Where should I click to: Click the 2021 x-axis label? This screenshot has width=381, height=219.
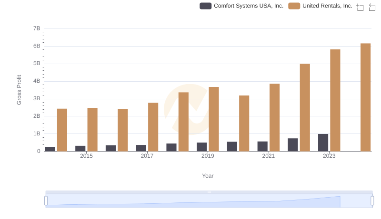[268, 156]
